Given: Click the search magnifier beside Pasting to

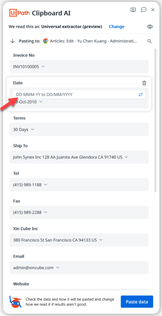Looking at the screenshot, I should (x=149, y=41).
